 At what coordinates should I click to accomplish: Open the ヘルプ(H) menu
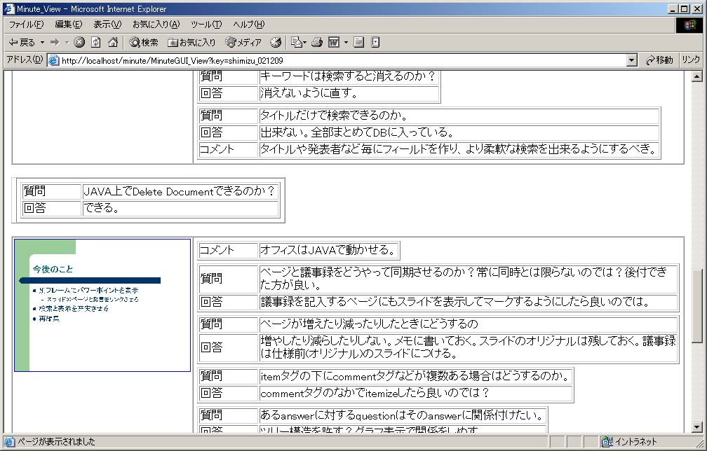click(249, 25)
